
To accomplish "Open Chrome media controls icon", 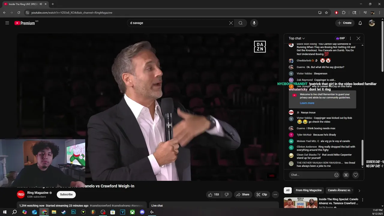I will (x=365, y=13).
